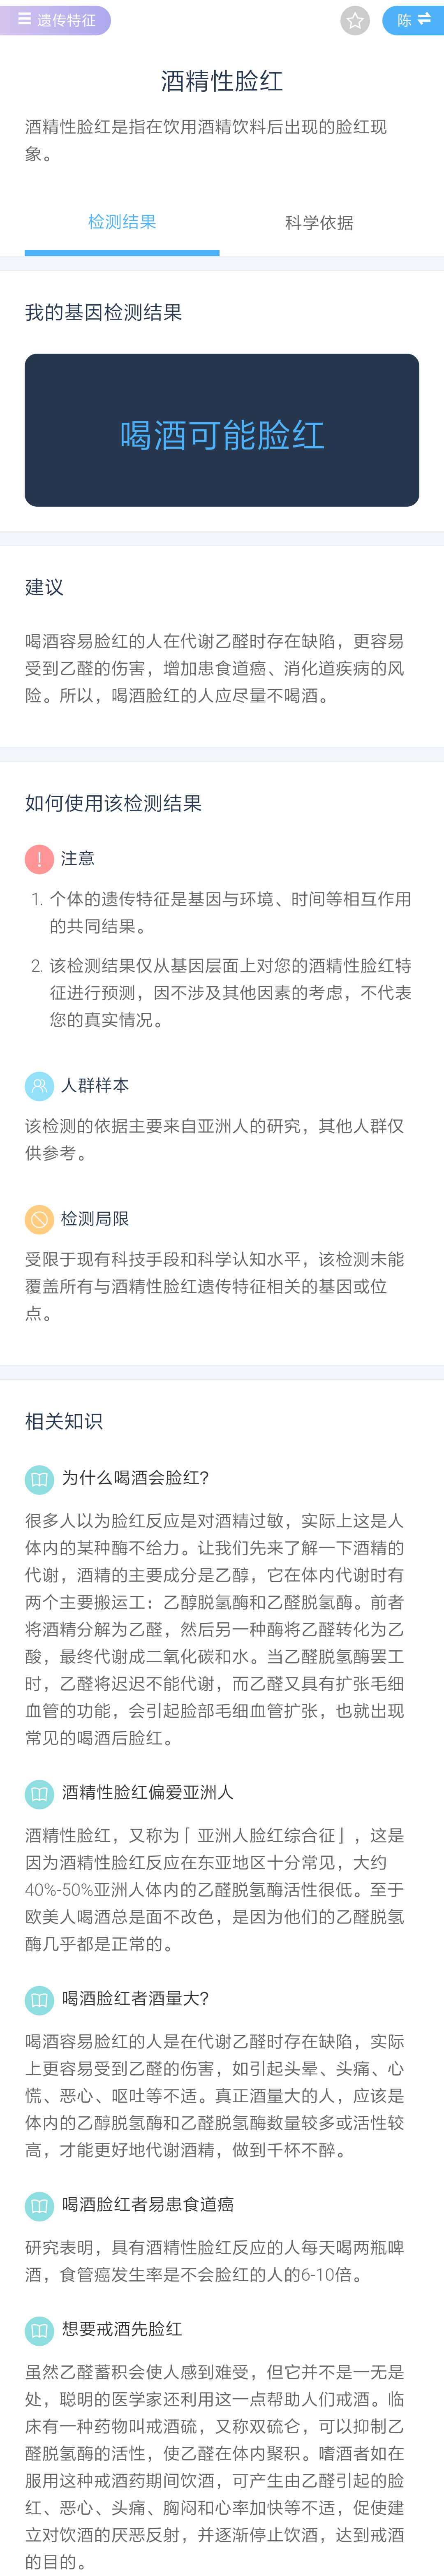Viewport: 444px width, 2576px height.
Task: Tap the star favorite icon
Action: (x=355, y=20)
